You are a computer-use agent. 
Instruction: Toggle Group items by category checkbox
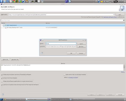point(2,78)
